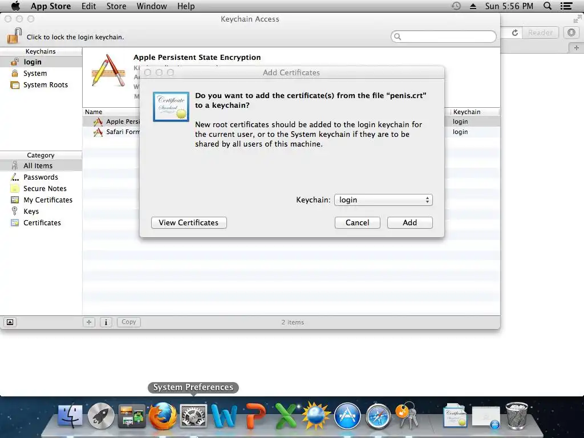Open App Store from the dock

(x=347, y=416)
